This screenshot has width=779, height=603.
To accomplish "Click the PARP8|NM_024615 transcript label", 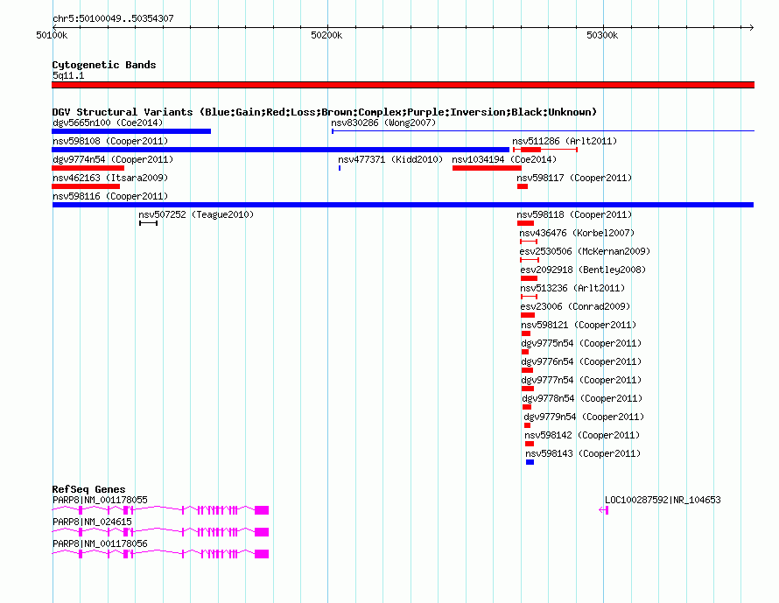I will (x=92, y=522).
